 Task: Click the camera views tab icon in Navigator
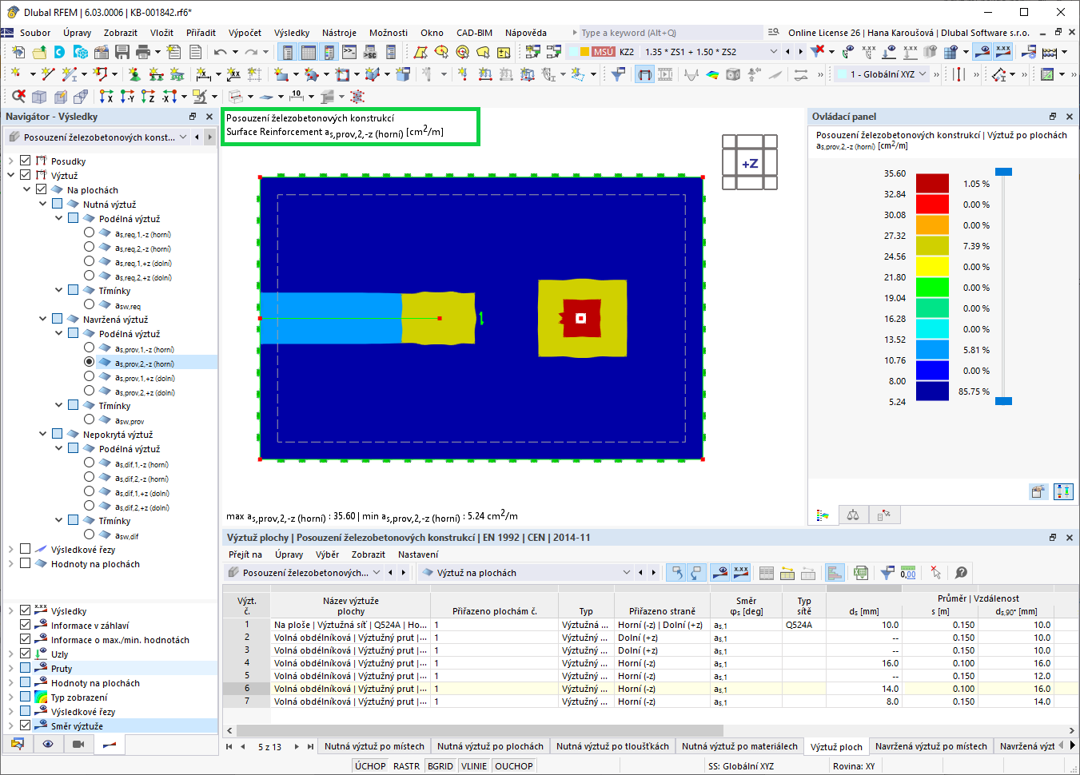tap(78, 744)
